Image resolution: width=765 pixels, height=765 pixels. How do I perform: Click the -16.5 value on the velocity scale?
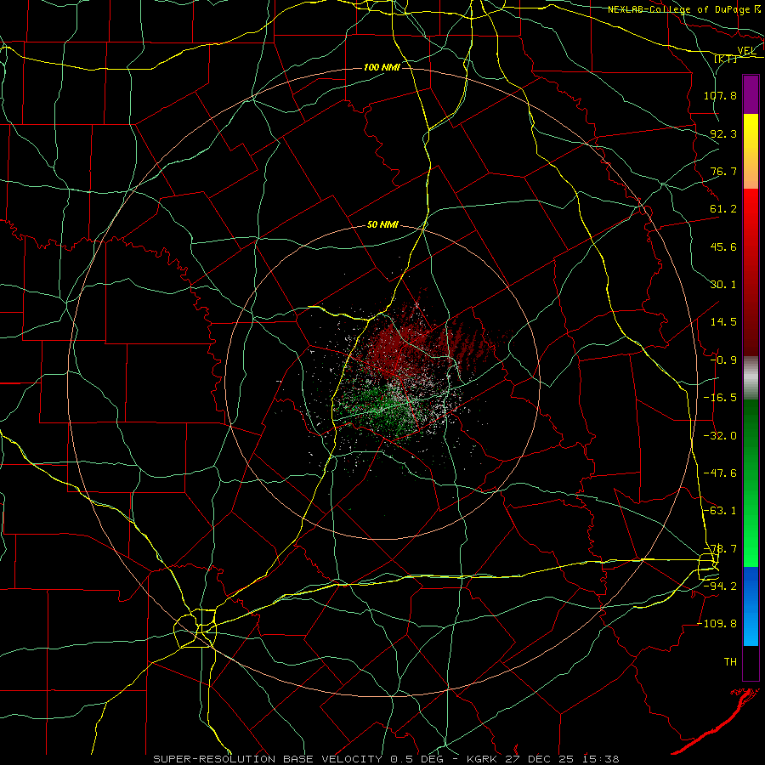tap(720, 398)
